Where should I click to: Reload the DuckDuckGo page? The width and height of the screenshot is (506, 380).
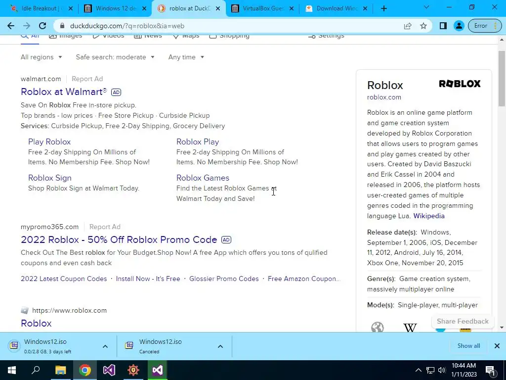42,26
